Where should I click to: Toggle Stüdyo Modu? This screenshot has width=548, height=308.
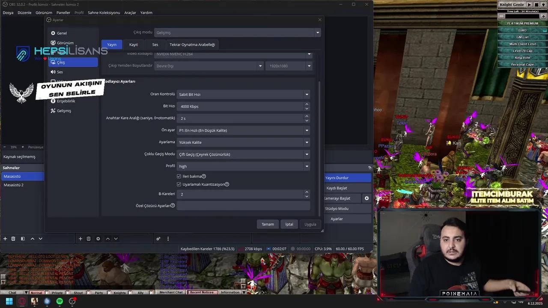337,208
